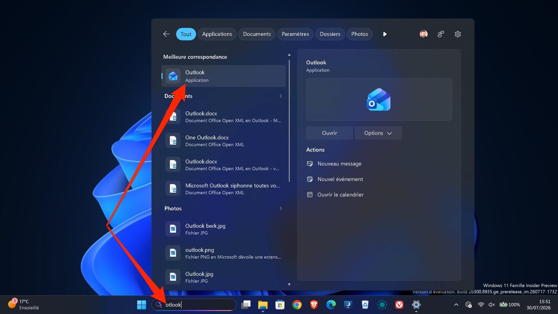Screen dimensions: 558x314
Task: Open the Outlook berk.jpg result
Action: pos(223,229)
